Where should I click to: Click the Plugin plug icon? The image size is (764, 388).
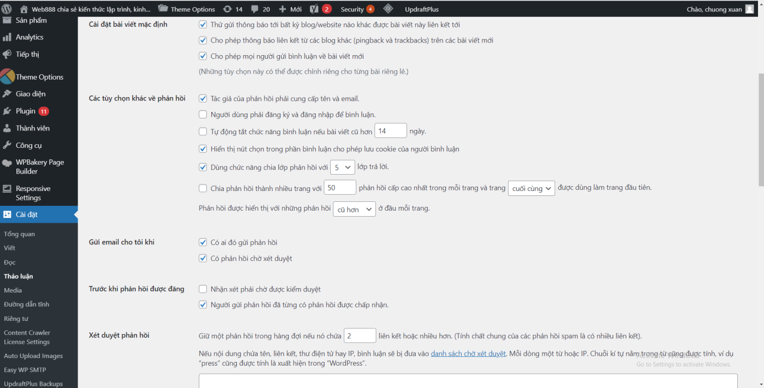(x=7, y=111)
